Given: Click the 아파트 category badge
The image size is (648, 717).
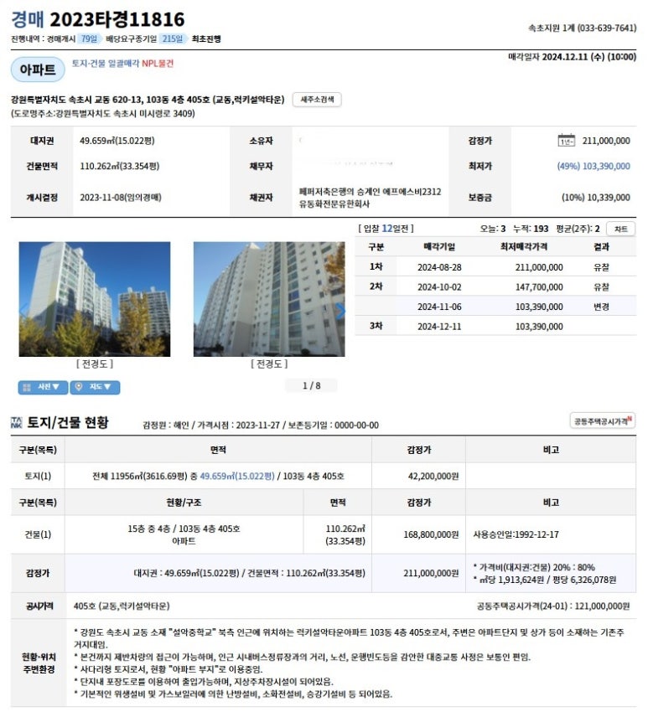Looking at the screenshot, I should coord(38,70).
